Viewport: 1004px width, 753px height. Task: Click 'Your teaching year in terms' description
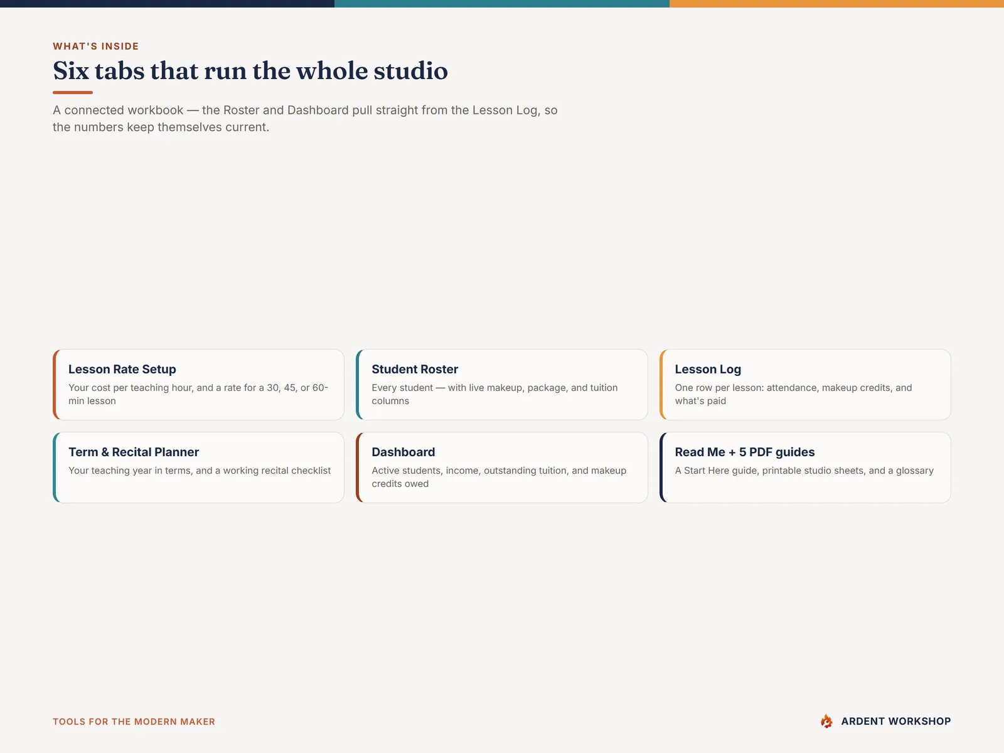coord(200,471)
